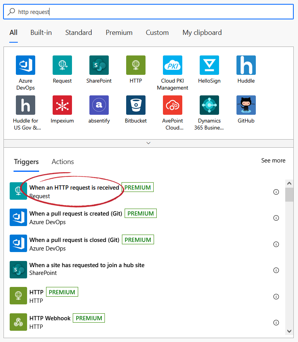Select When an HTTP request is received trigger
Image resolution: width=298 pixels, height=342 pixels.
click(x=74, y=188)
